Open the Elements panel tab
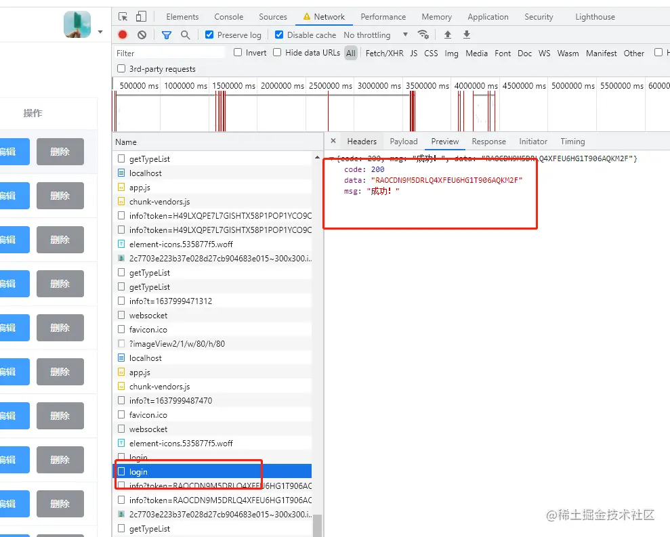Viewport: 670px width, 537px height. pyautogui.click(x=182, y=17)
